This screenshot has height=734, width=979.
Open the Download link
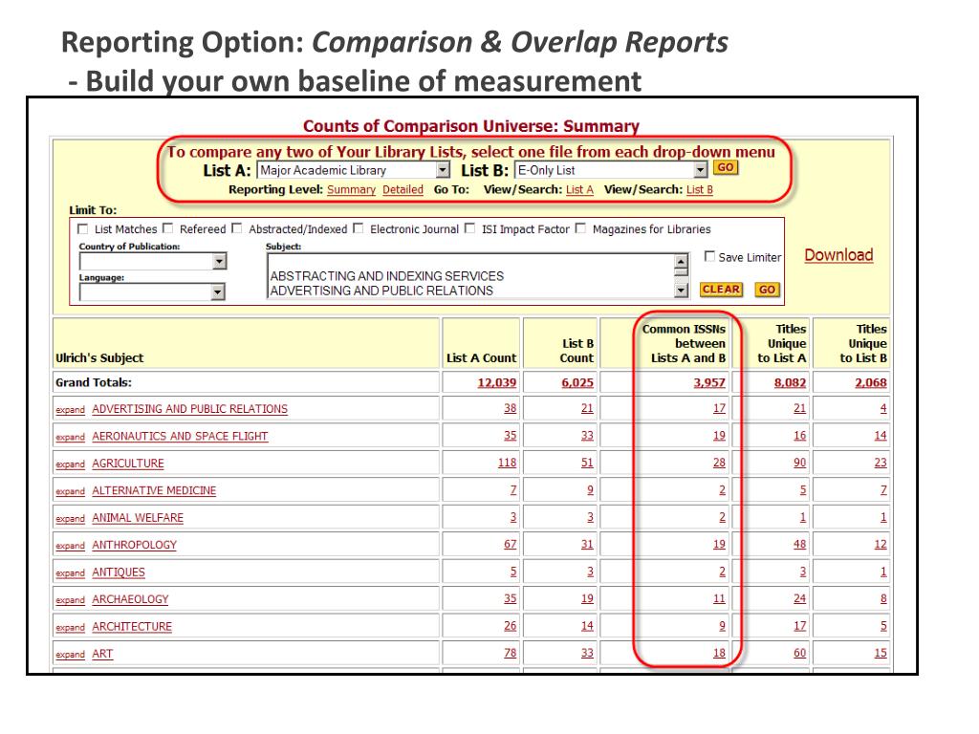[838, 254]
